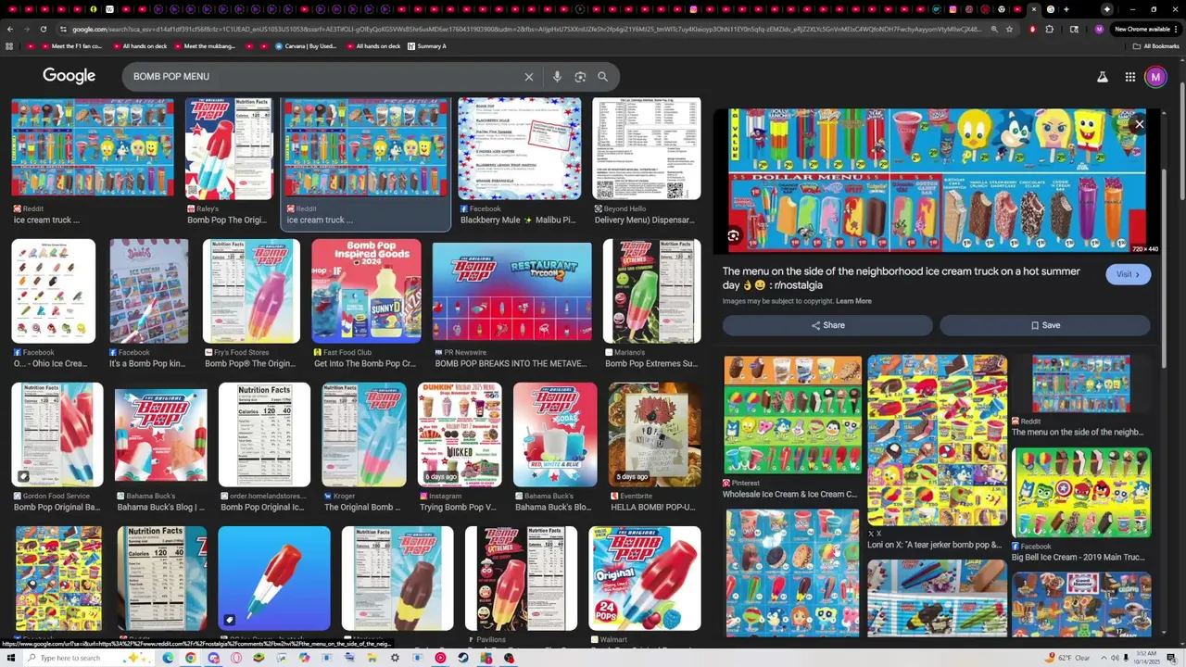
Task: Open the Chrome profile icon in toolbar
Action: (x=1099, y=29)
